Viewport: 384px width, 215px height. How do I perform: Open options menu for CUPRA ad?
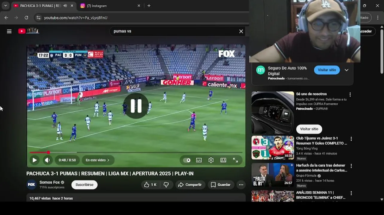350,94
